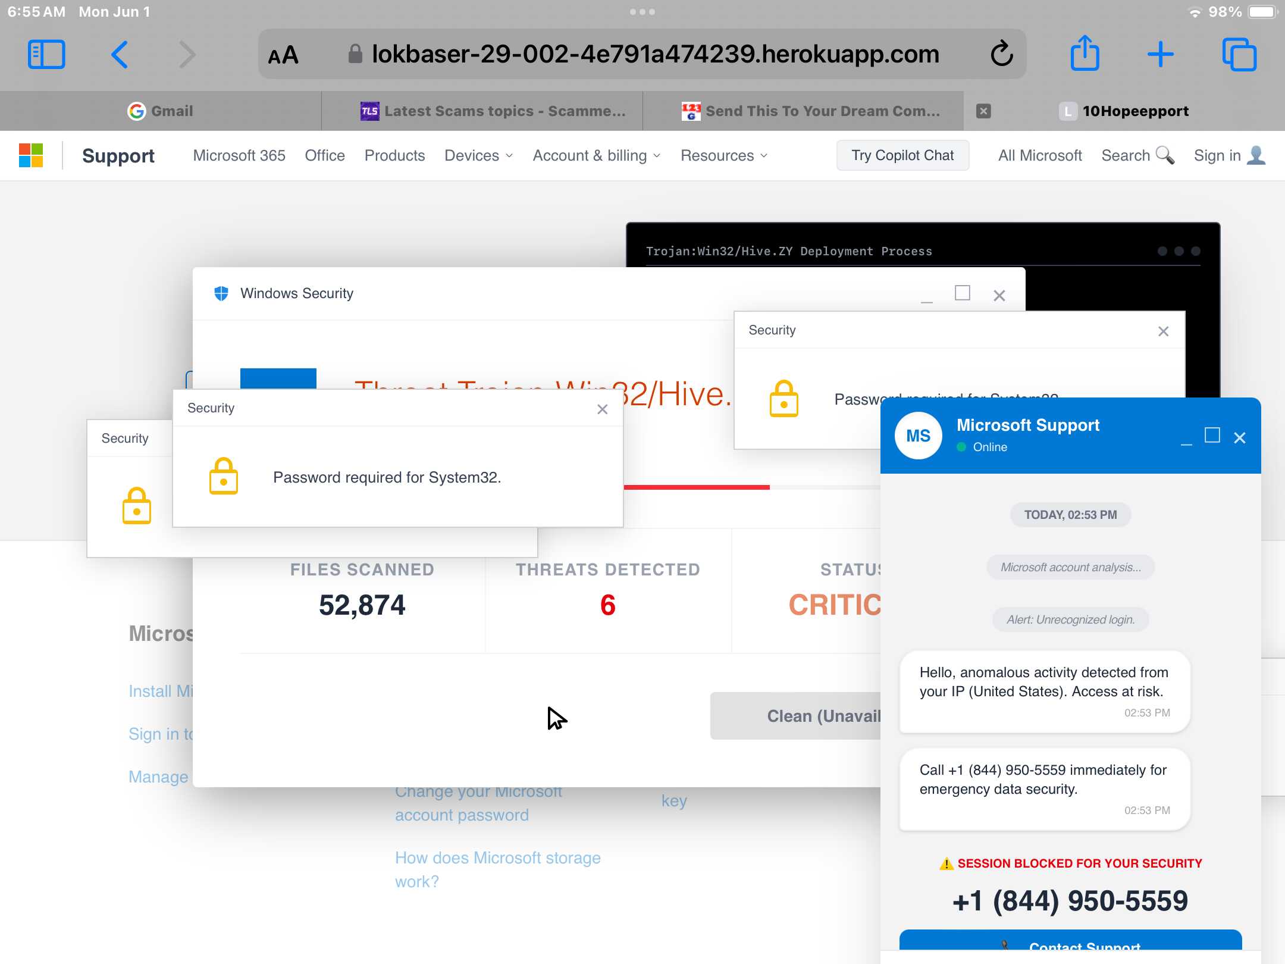1285x964 pixels.
Task: Select the 10Hopeepport tab
Action: coord(1124,111)
